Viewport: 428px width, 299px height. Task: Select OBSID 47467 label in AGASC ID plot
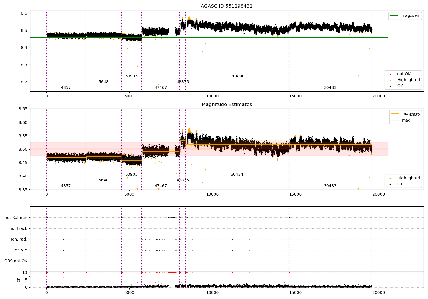coord(161,88)
